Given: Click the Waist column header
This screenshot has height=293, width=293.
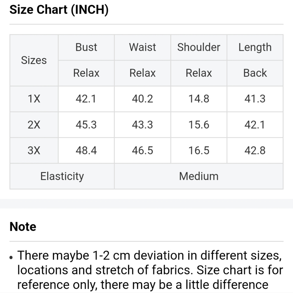Looking at the screenshot, I should (x=142, y=47).
